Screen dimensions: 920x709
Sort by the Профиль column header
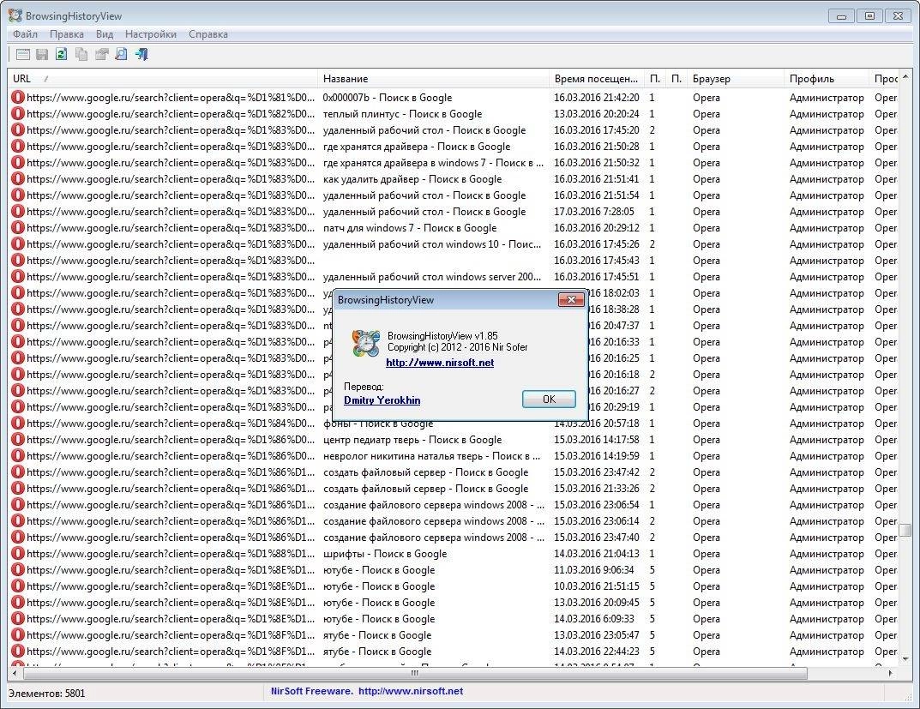(827, 79)
